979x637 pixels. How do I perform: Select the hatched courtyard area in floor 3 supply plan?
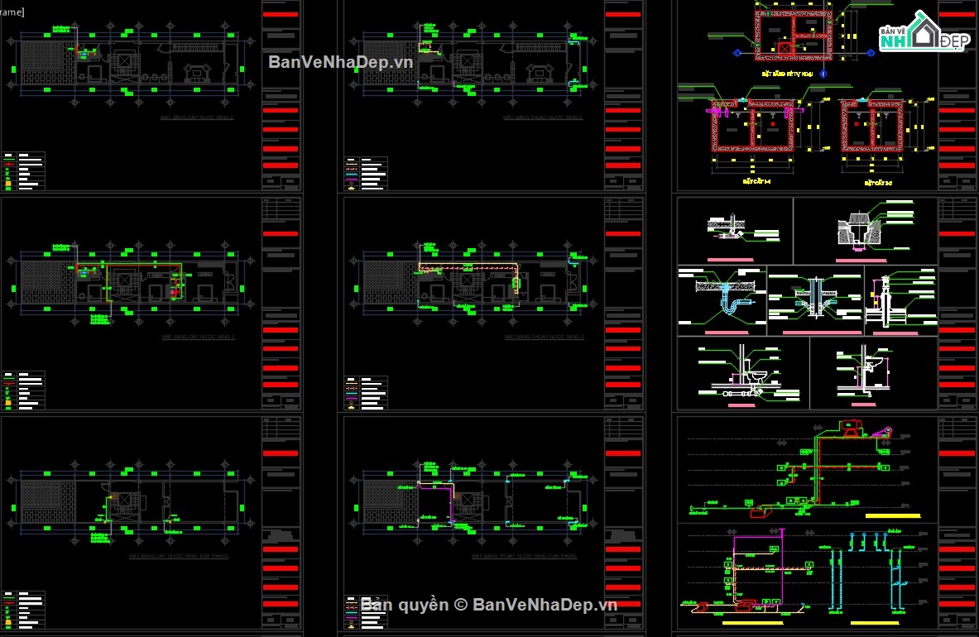41,277
